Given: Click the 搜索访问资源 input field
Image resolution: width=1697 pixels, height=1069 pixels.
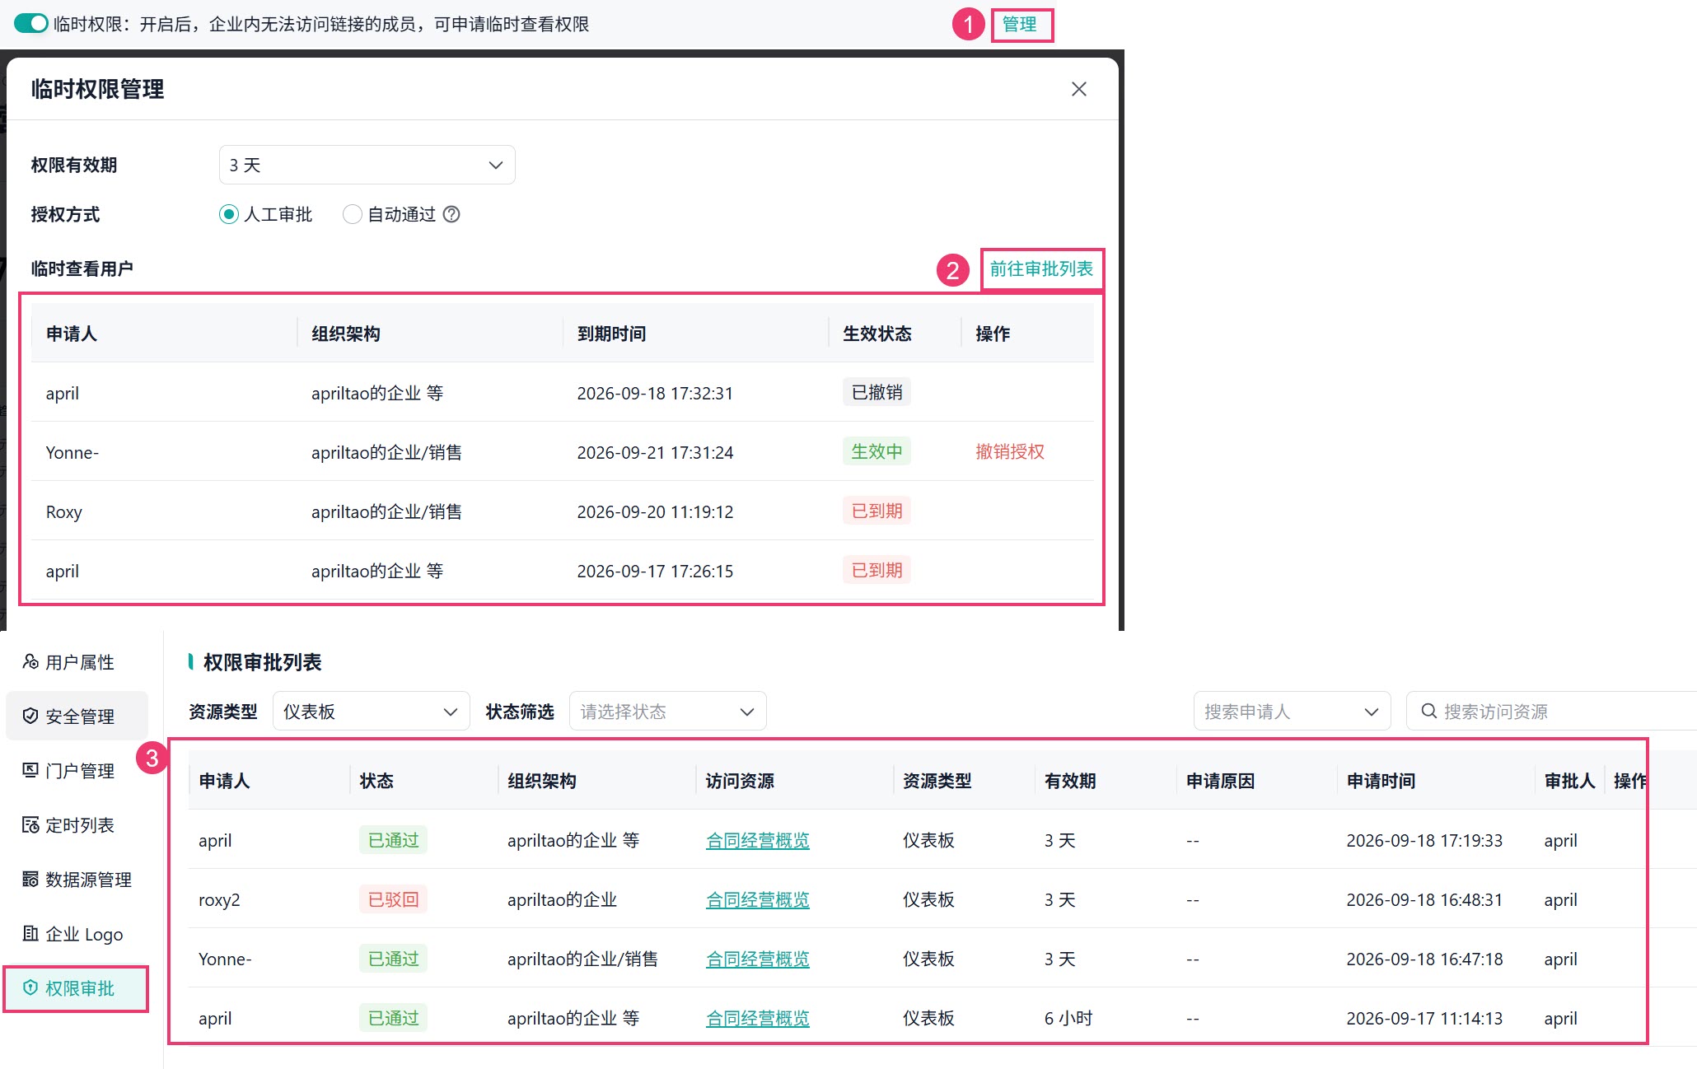Looking at the screenshot, I should 1553,711.
